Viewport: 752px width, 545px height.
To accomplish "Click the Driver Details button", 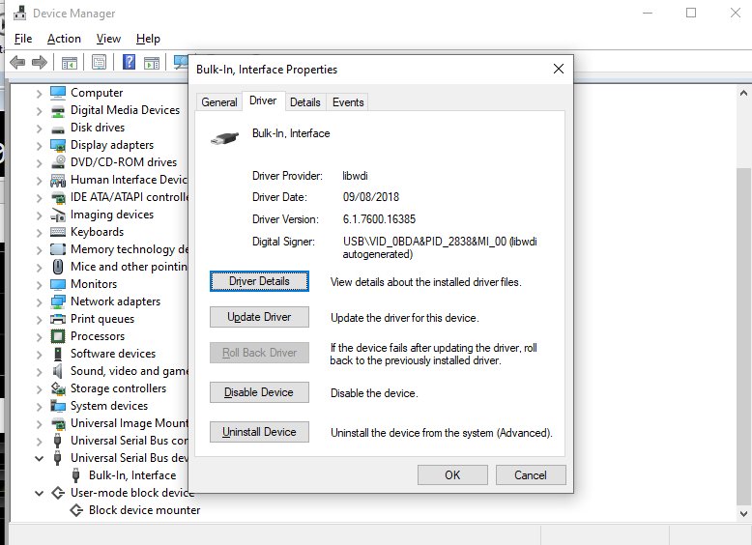I will 259,281.
